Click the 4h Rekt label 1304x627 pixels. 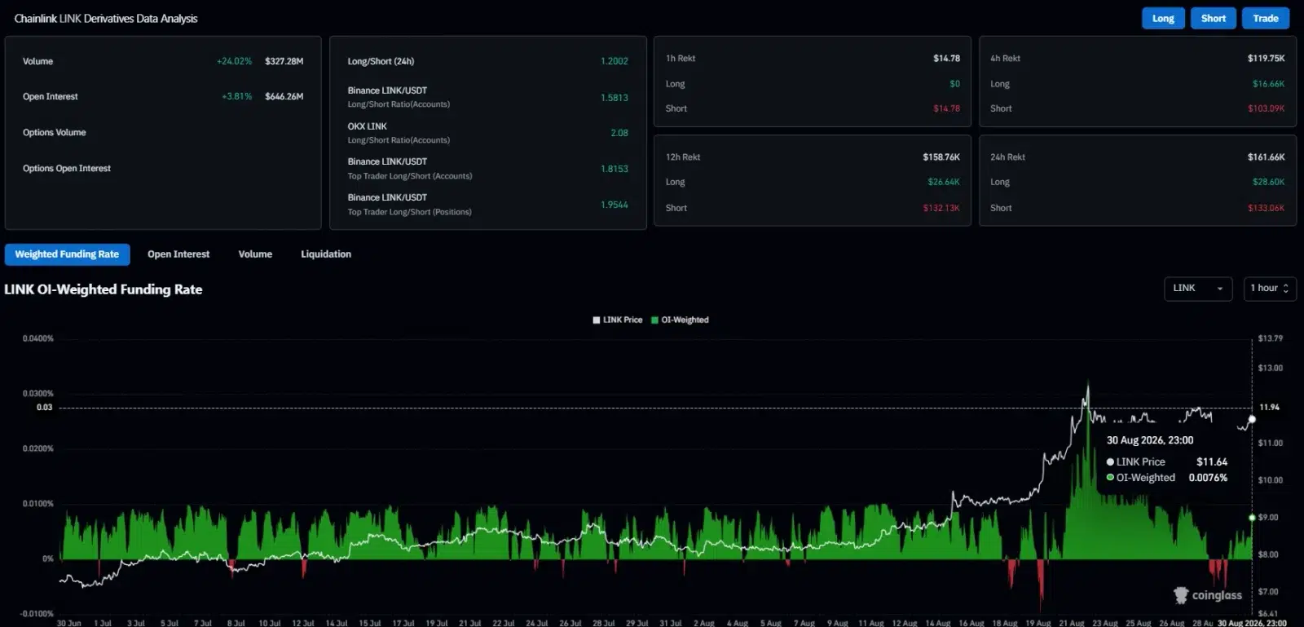(1005, 59)
